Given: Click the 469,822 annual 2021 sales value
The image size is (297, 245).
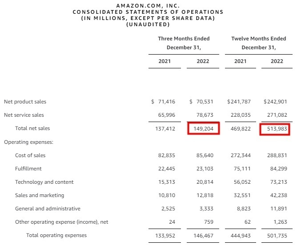Looking at the screenshot, I should click(x=241, y=129).
